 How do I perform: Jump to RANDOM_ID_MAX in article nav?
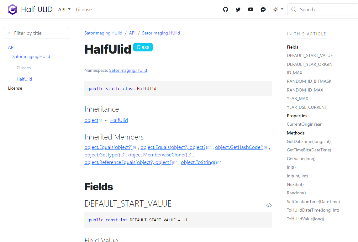(305, 90)
